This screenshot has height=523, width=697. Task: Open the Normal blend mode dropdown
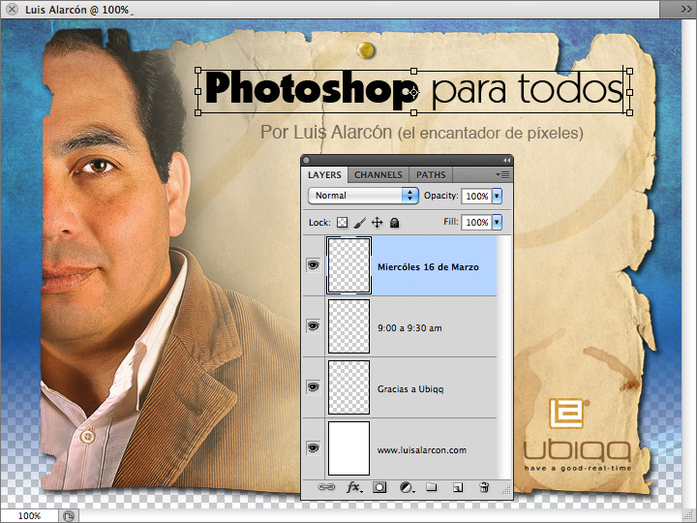(x=363, y=196)
